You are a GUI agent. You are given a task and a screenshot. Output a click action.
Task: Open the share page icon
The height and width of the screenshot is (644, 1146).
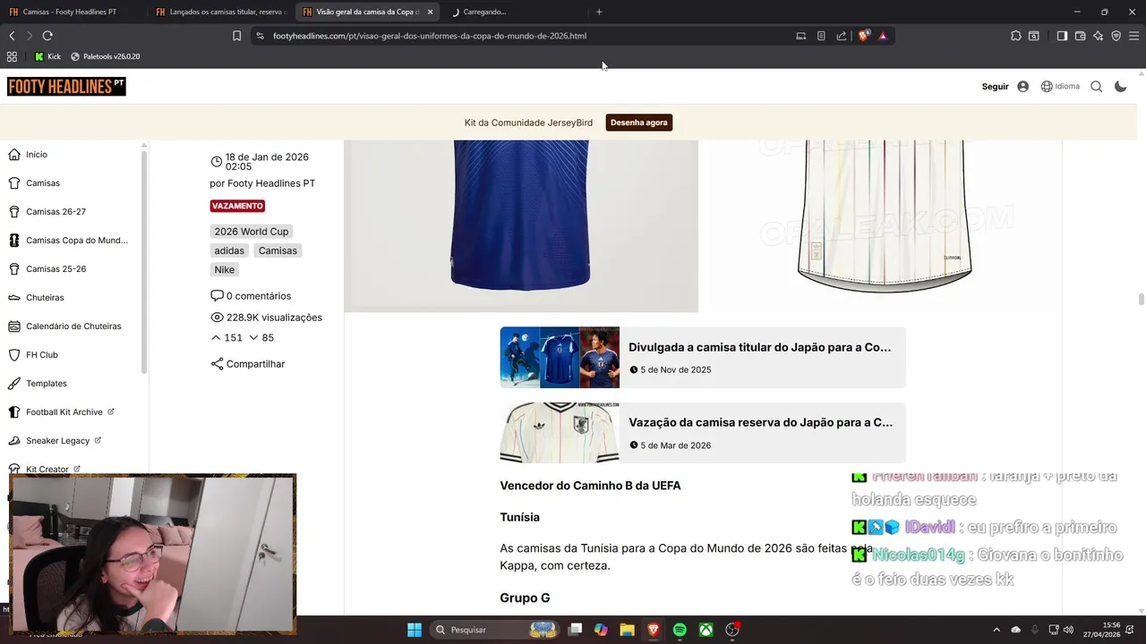(842, 36)
